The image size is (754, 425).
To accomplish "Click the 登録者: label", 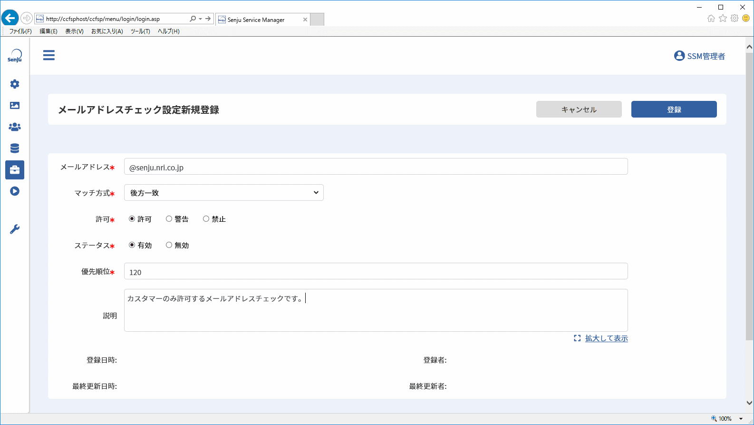I will [x=435, y=360].
